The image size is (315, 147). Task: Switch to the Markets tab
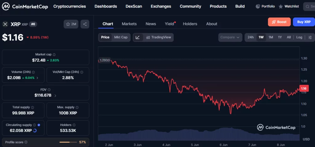[129, 24]
